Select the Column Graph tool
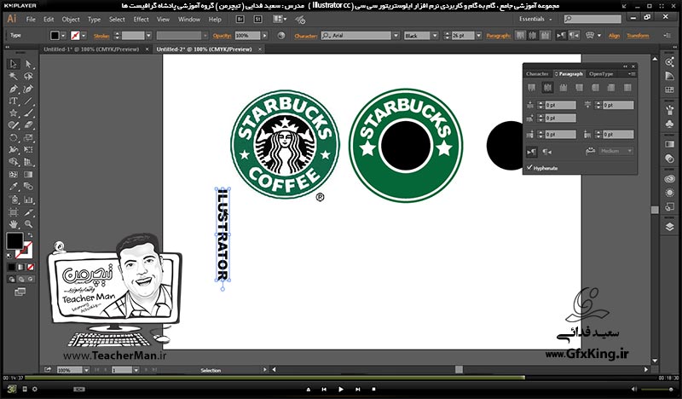The height and width of the screenshot is (399, 682). 28,199
